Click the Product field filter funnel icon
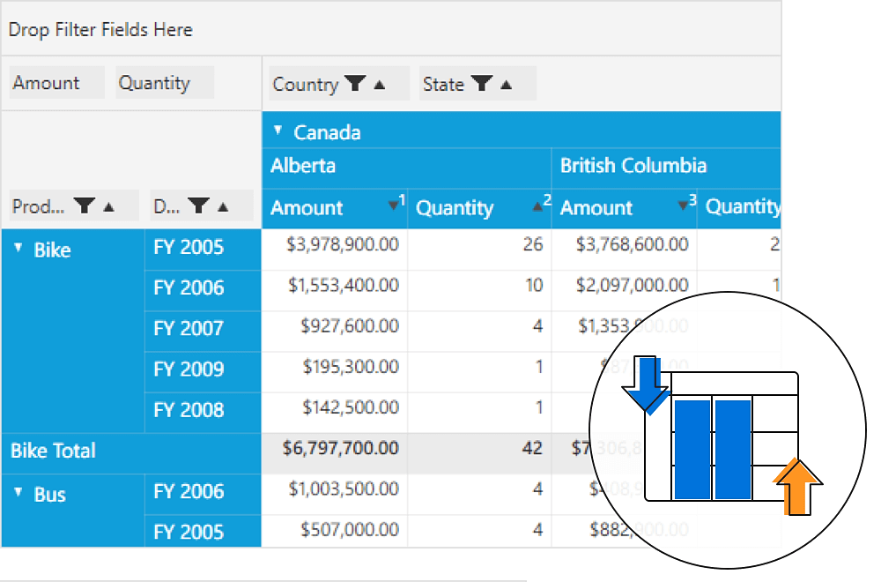Screen dimensions: 881x582 (x=85, y=206)
